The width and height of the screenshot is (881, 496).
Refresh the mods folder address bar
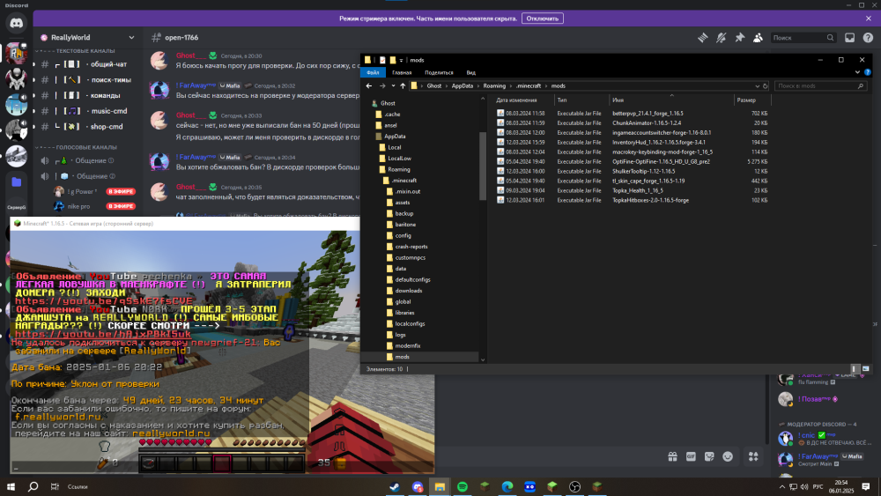coord(765,86)
